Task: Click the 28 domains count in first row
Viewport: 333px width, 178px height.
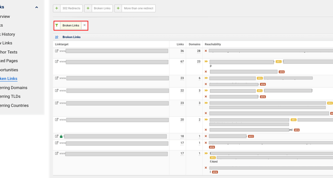Action: [x=198, y=51]
